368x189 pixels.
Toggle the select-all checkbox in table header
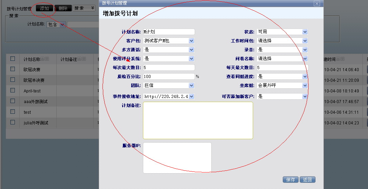click(x=13, y=59)
